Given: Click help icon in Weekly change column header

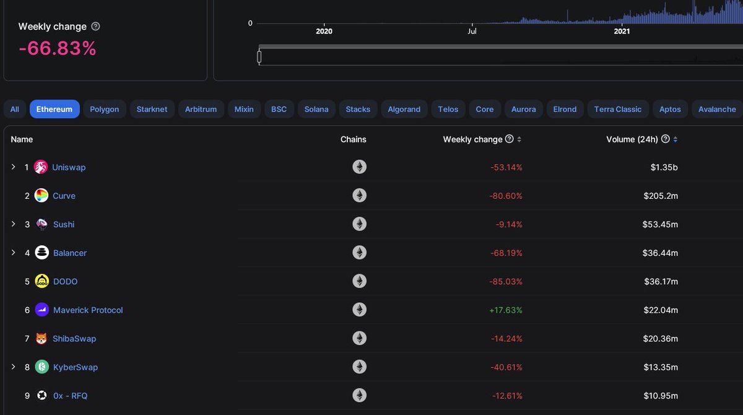Looking at the screenshot, I should point(510,139).
